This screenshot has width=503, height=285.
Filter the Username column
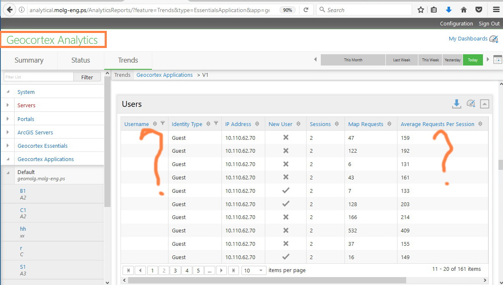[163, 124]
